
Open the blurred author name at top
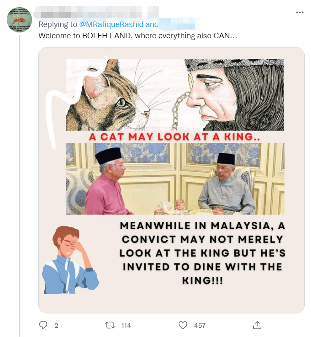click(x=97, y=13)
